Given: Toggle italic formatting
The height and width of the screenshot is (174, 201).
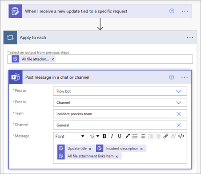Looking at the screenshot, I should [112, 136].
